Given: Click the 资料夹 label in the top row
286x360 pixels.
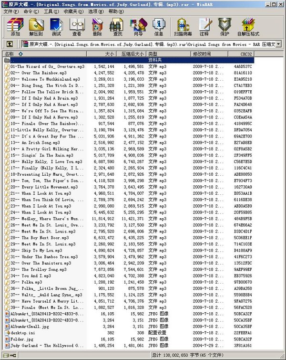Looking at the screenshot, I should tap(155, 60).
